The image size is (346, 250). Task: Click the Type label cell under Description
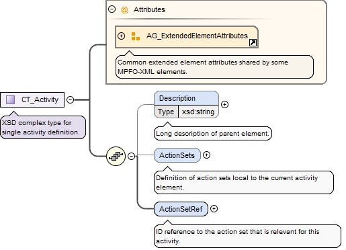pos(166,112)
